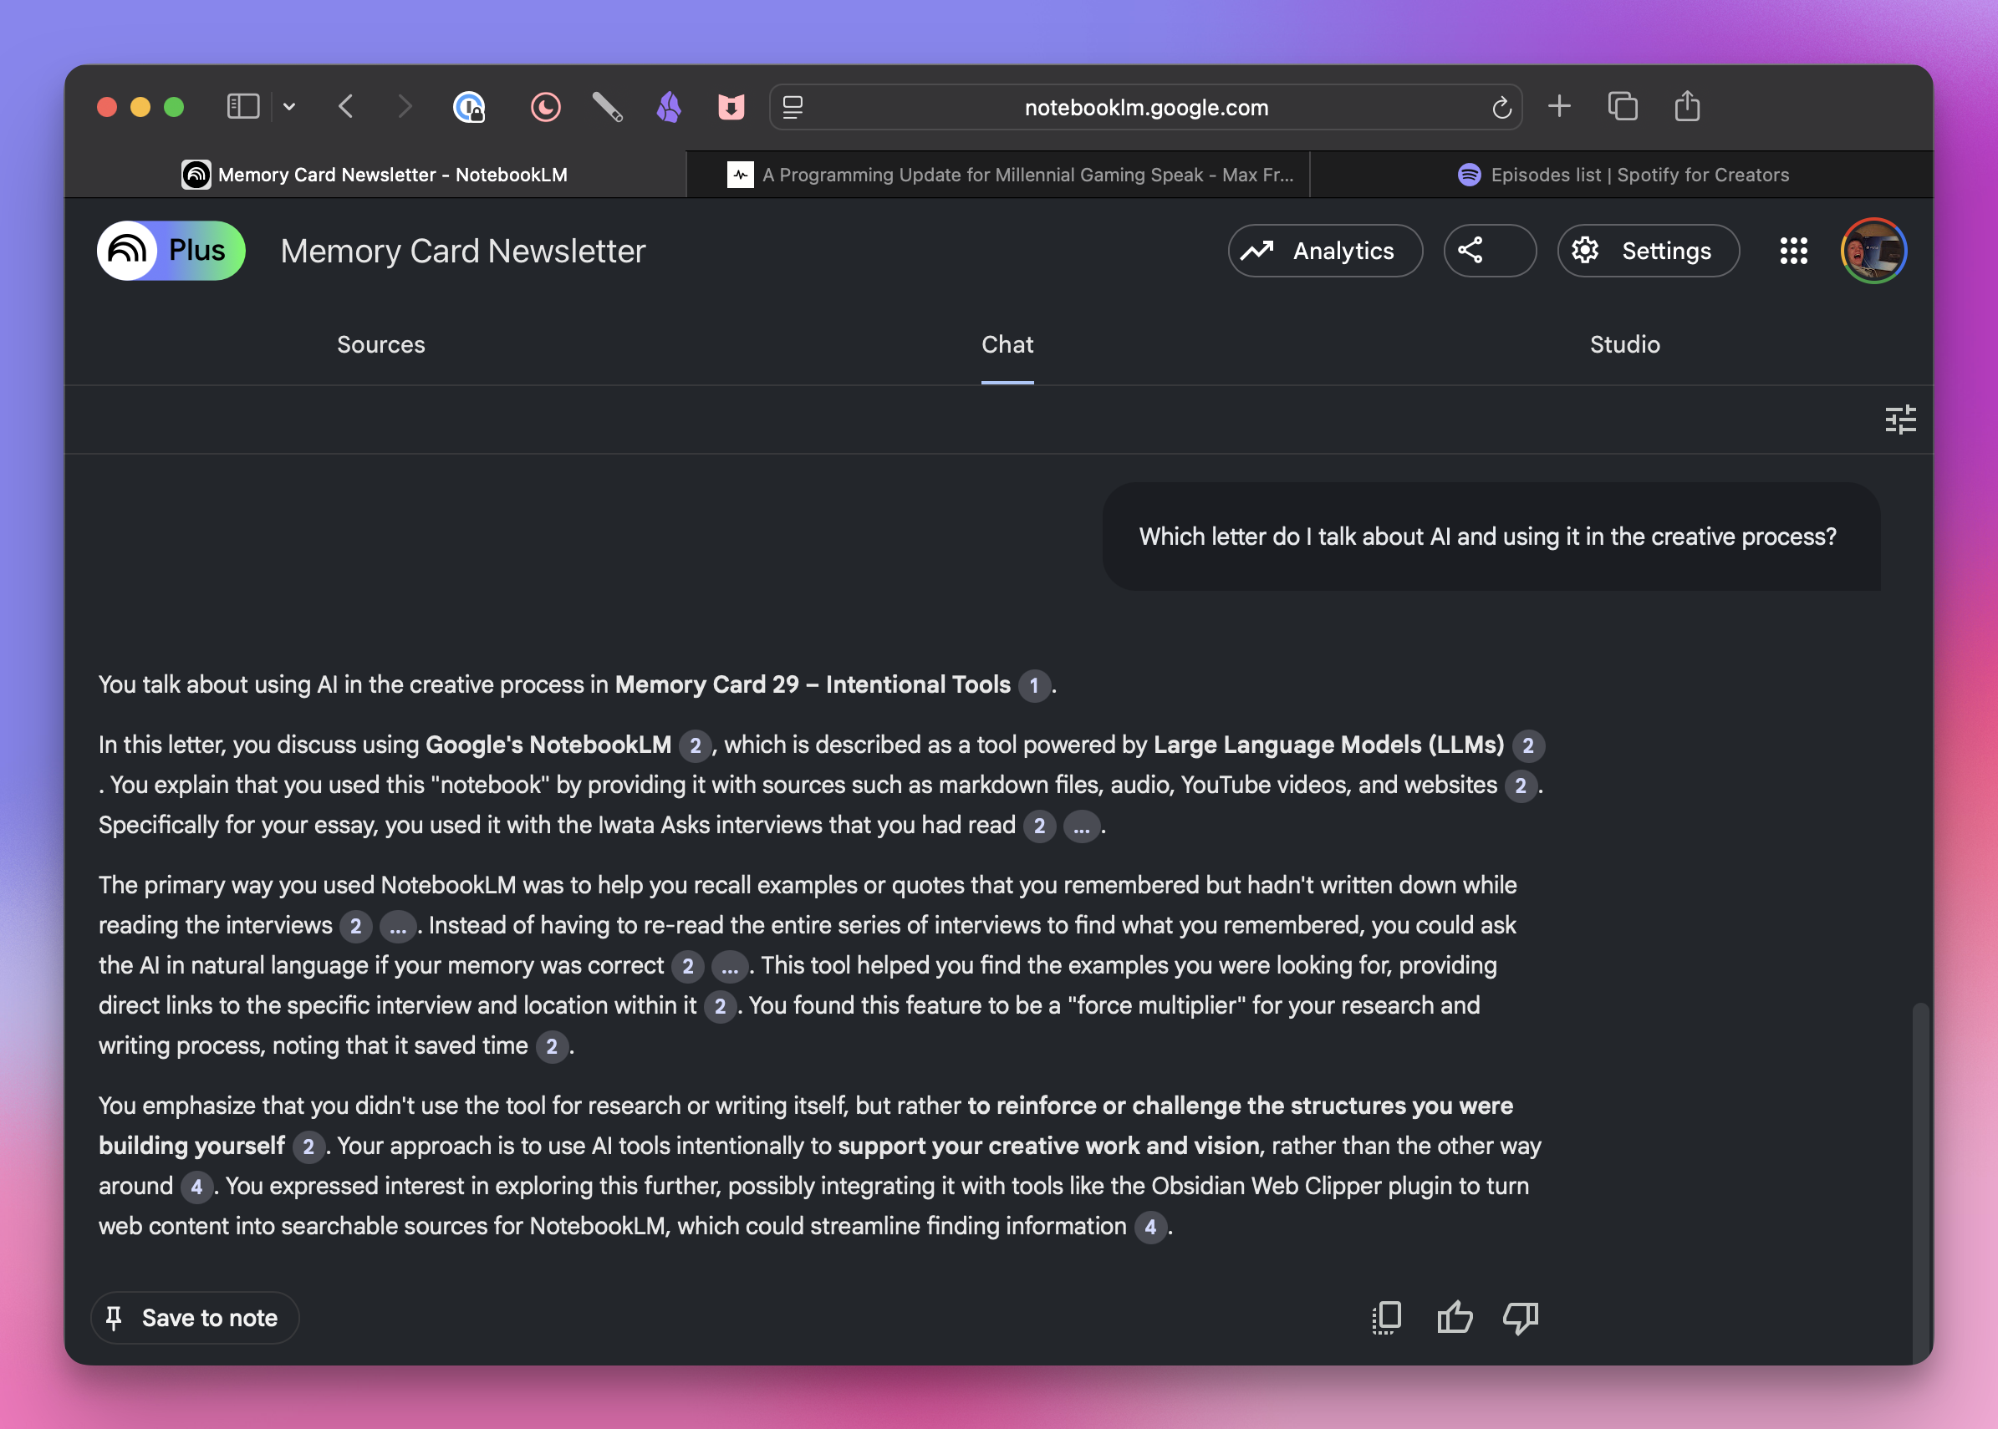This screenshot has width=1998, height=1429.
Task: Reload the page with refresh icon
Action: (x=1501, y=107)
